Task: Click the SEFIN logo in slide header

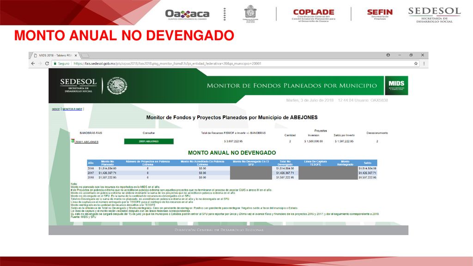Action: [x=380, y=14]
